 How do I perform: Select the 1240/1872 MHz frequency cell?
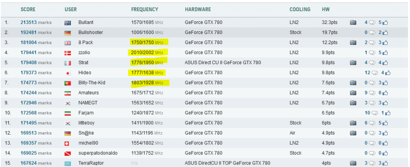(x=147, y=113)
